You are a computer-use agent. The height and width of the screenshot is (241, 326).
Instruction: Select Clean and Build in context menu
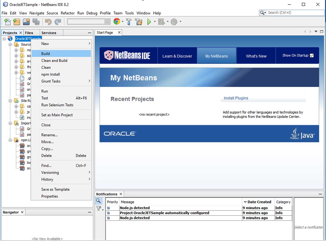[x=54, y=61]
